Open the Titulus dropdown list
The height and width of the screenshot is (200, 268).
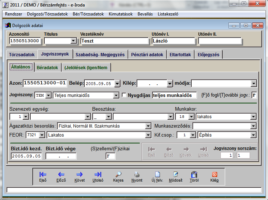pyautogui.click(x=73, y=41)
